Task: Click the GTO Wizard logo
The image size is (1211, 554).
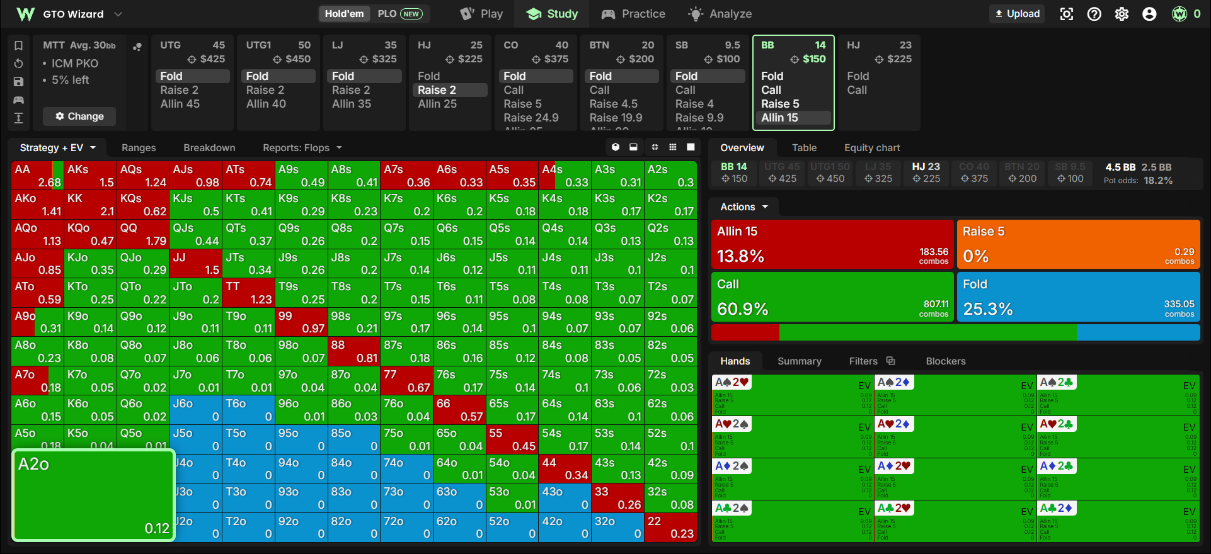Action: click(25, 14)
